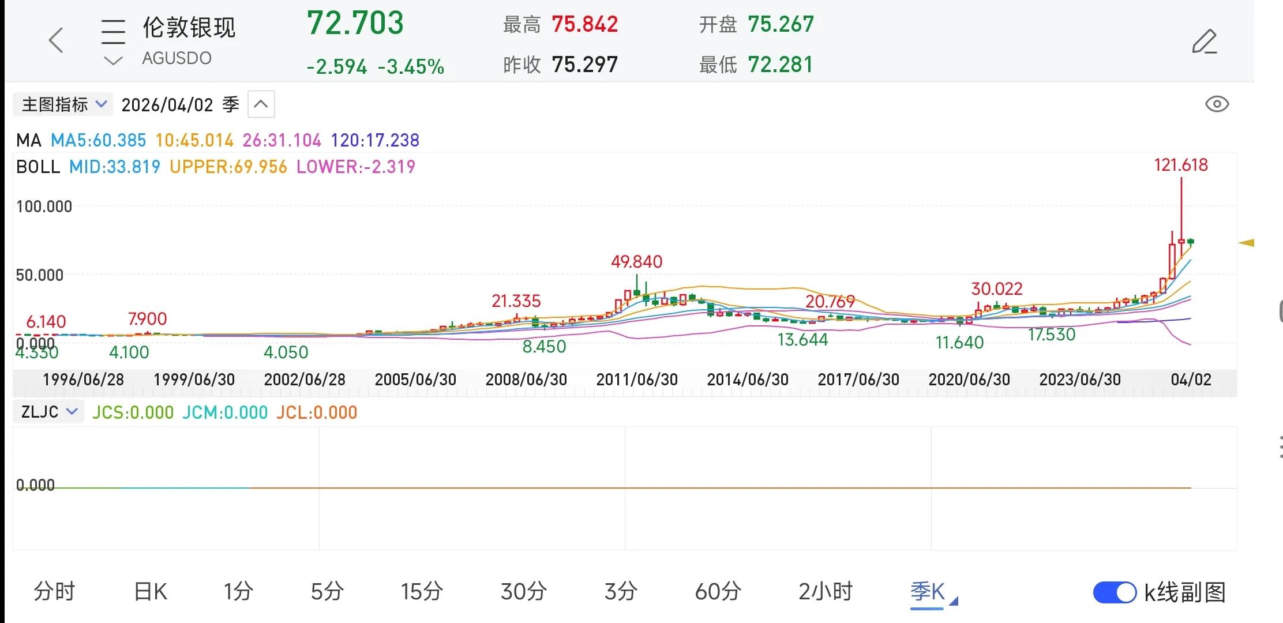Click the 伦敦银现 symbol title

pos(189,28)
